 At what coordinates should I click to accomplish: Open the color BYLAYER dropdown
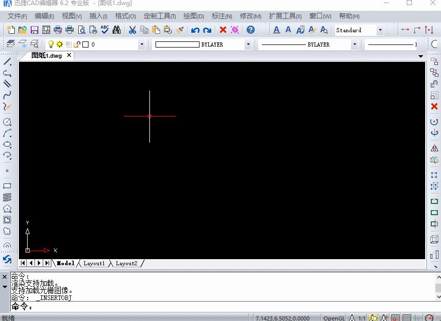coord(248,44)
